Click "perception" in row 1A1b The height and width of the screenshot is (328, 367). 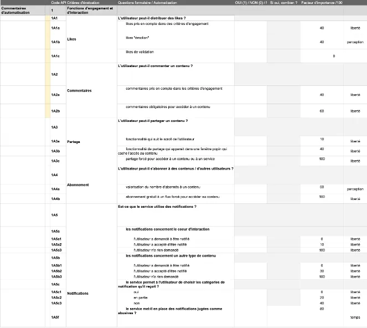(355, 42)
